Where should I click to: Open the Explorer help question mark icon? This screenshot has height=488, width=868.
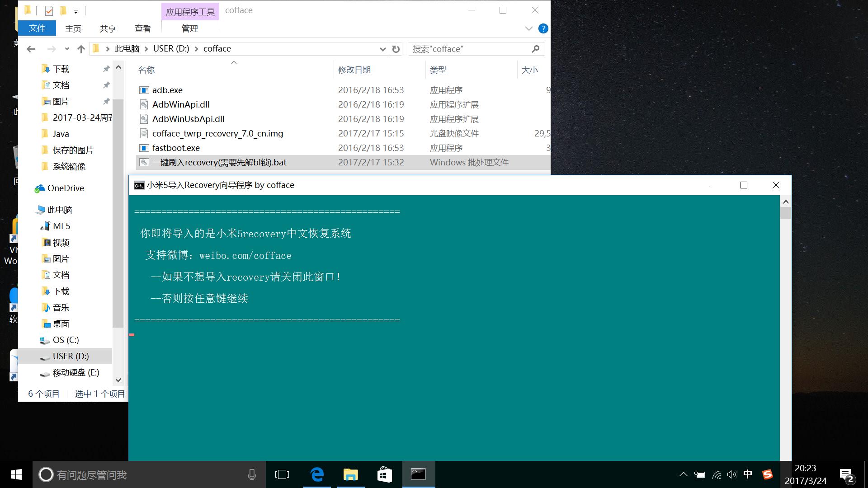[543, 28]
